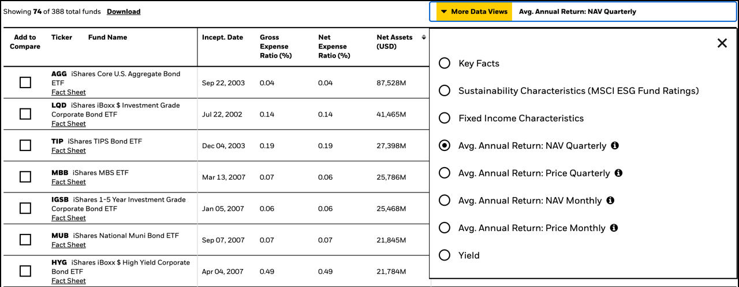Tick the compare box for TIP

click(x=25, y=145)
